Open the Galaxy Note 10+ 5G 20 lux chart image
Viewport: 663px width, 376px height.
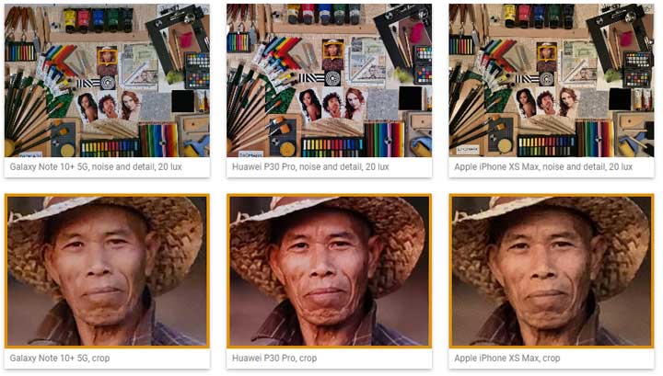pos(107,80)
